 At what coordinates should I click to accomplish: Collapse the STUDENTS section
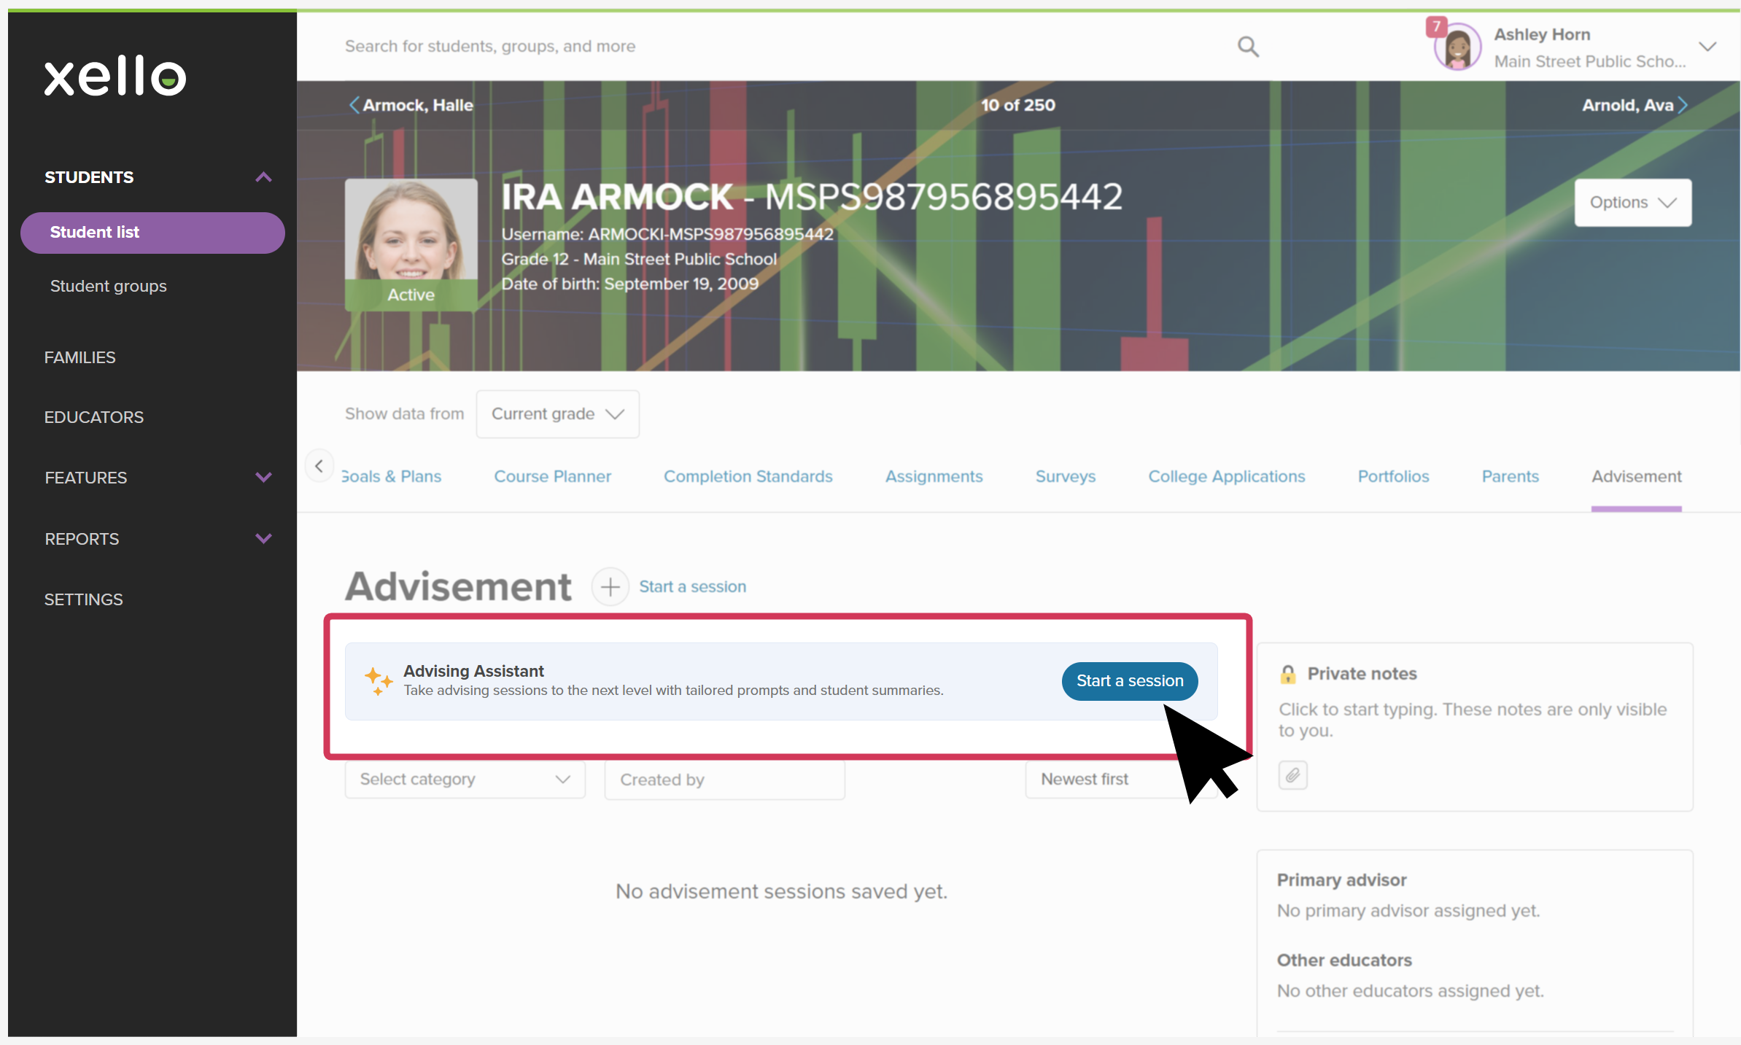263,177
